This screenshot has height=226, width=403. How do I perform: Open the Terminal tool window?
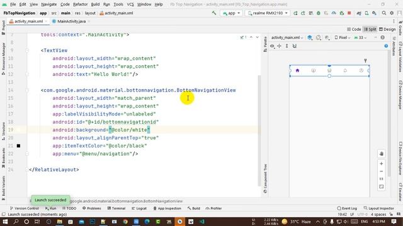pyautogui.click(x=116, y=208)
